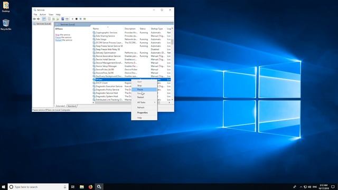The image size is (338, 190).
Task: Click the Stop the service link
Action: pyautogui.click(x=58, y=35)
